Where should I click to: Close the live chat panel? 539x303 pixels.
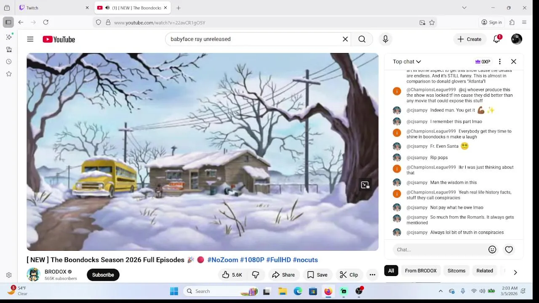pyautogui.click(x=514, y=61)
